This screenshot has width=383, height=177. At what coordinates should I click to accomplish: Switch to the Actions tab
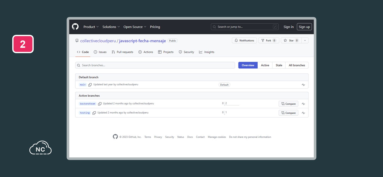[x=146, y=52]
